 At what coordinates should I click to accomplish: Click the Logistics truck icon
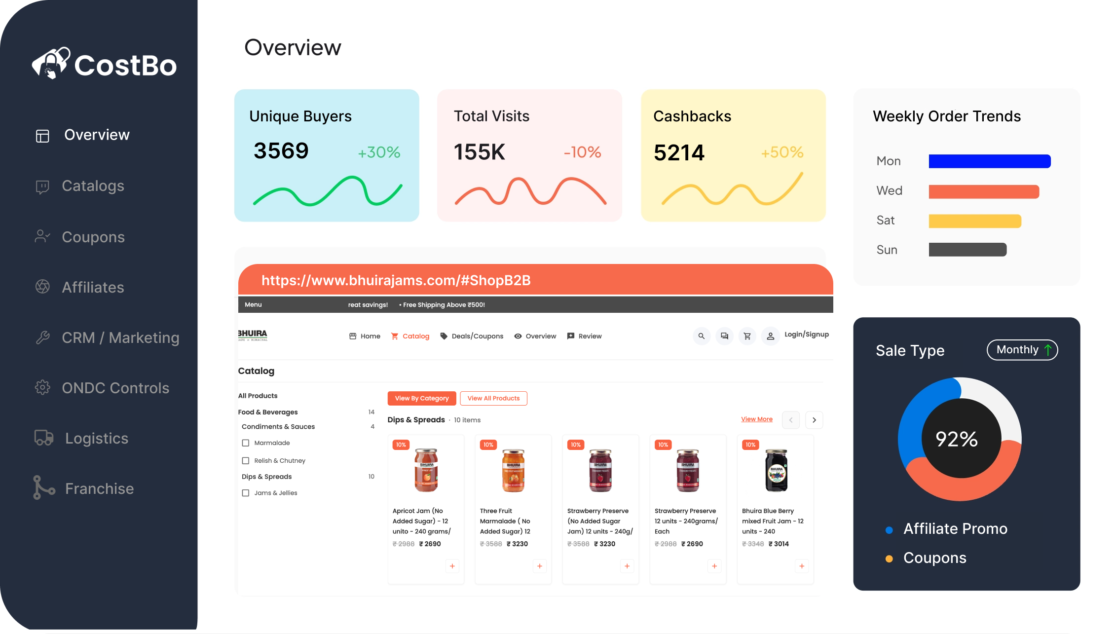tap(44, 438)
